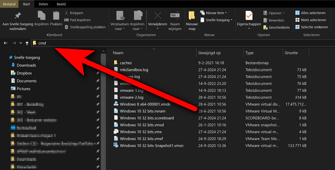Sort by the Grootte column header

tap(291, 53)
